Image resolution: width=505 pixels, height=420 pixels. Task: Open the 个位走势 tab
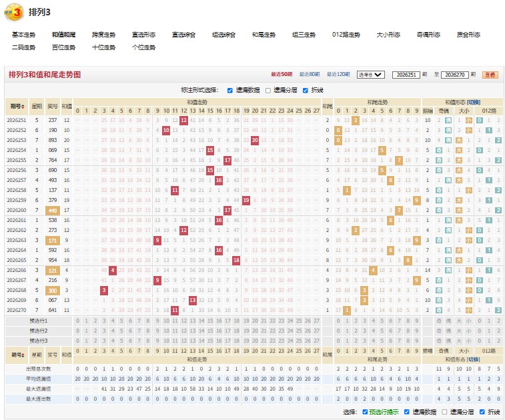143,47
